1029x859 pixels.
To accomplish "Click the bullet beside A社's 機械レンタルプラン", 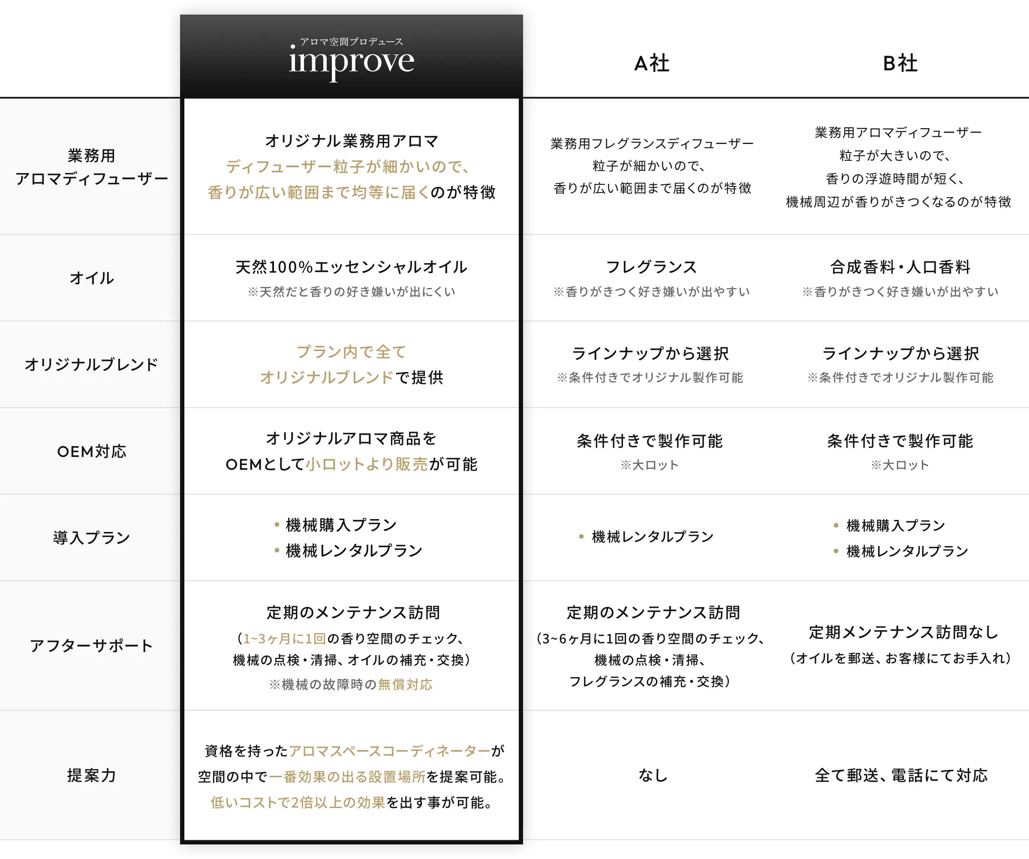I will pos(581,537).
